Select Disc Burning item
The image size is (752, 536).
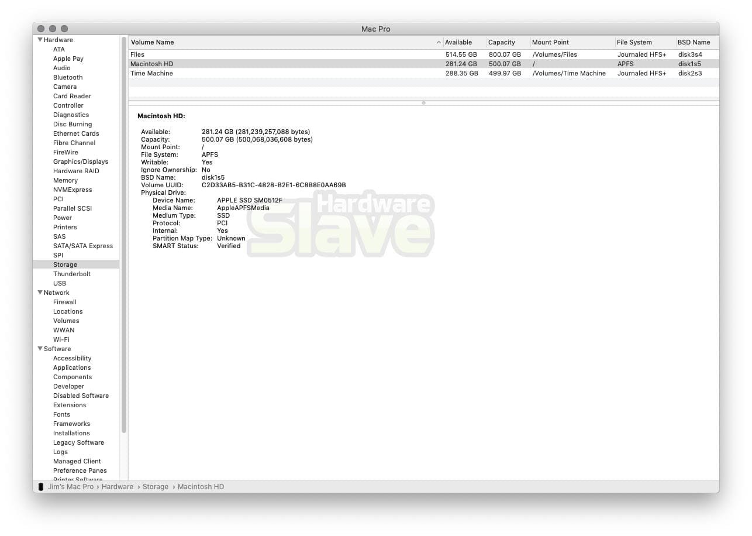(73, 124)
